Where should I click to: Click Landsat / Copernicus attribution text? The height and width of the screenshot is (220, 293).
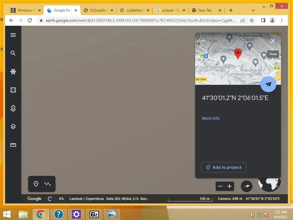[86, 199]
